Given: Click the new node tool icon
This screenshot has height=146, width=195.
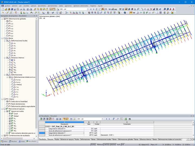Looking at the screenshot, I should pyautogui.click(x=3, y=13).
